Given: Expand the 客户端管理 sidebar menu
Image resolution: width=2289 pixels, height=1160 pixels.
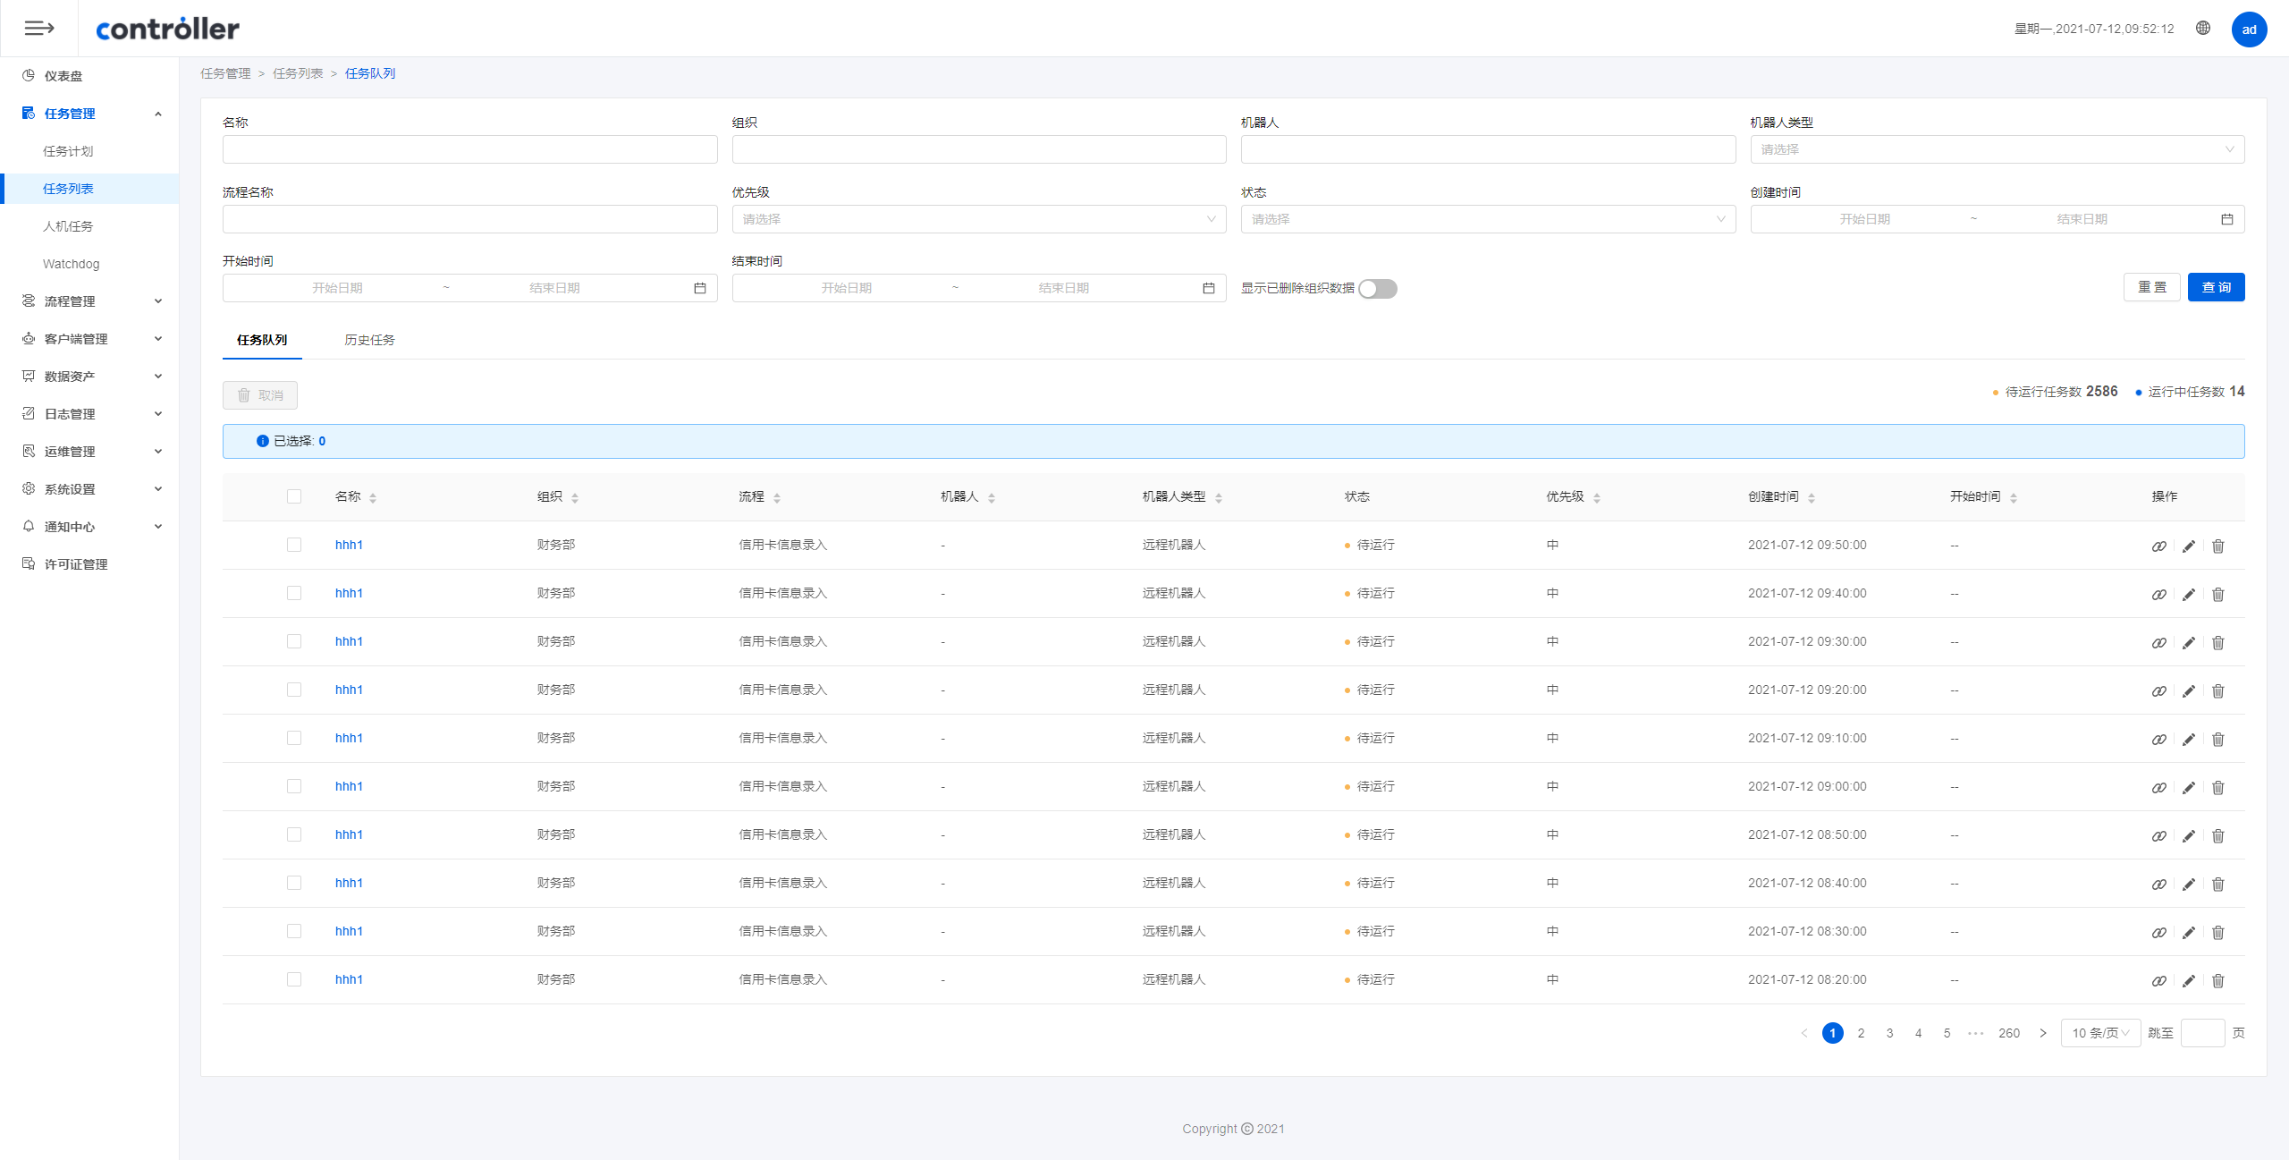Looking at the screenshot, I should (89, 339).
